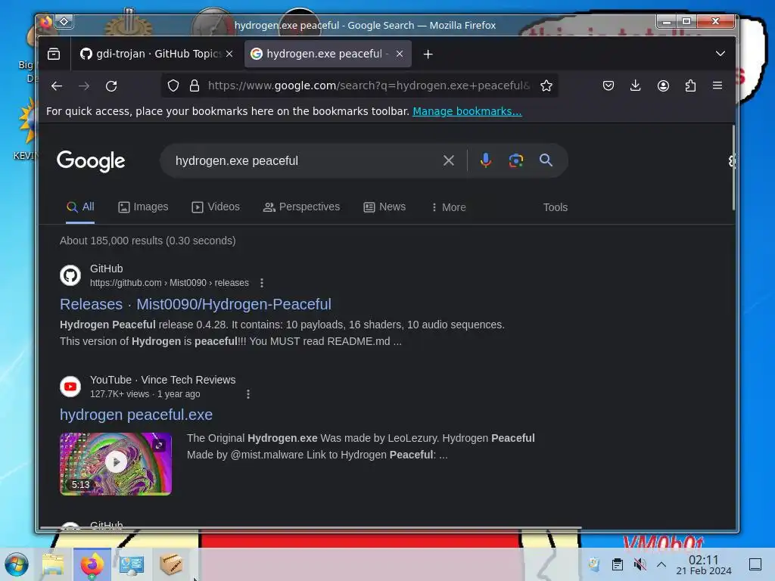Expand the hidden system tray icons
The height and width of the screenshot is (581, 775).
[661, 564]
